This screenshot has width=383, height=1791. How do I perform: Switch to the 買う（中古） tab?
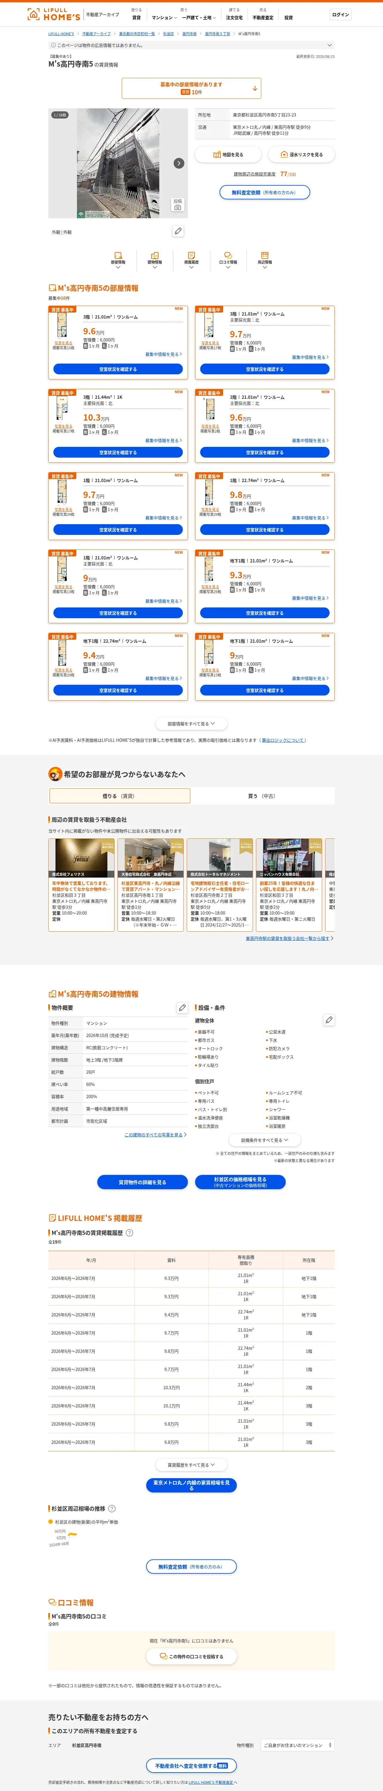[x=263, y=796]
